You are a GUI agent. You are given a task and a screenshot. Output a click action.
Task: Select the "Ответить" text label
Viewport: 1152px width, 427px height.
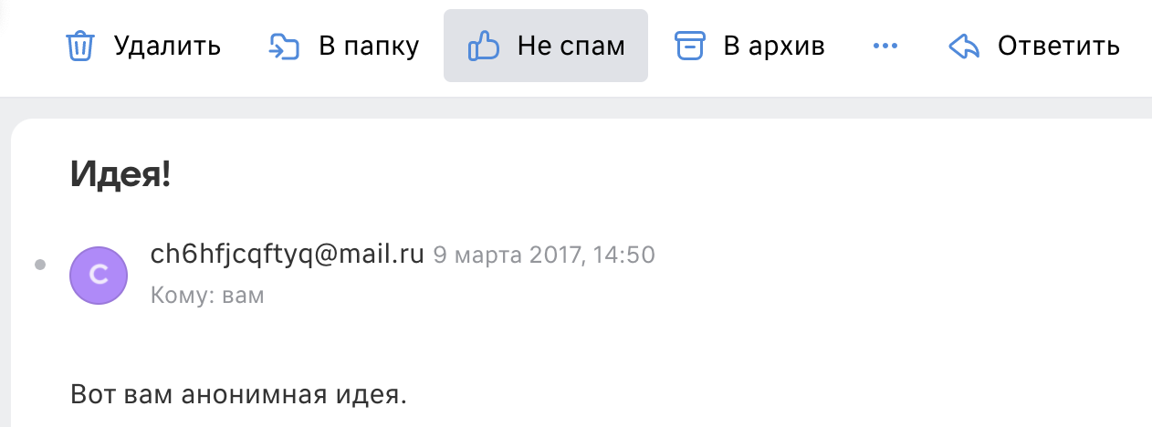(x=1059, y=46)
